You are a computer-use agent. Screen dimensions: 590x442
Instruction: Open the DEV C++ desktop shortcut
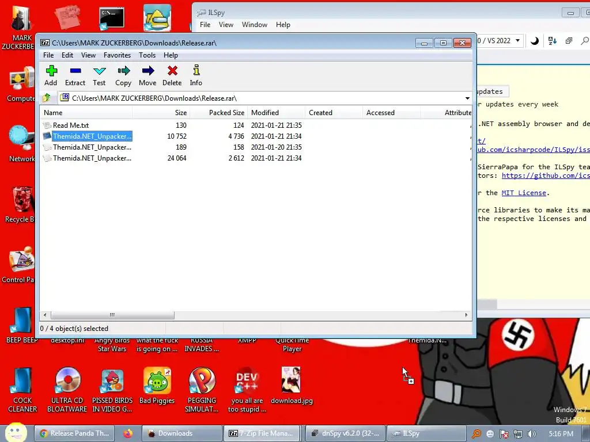[247, 390]
